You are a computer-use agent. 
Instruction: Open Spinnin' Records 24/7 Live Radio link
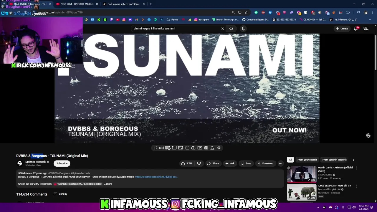(78, 184)
